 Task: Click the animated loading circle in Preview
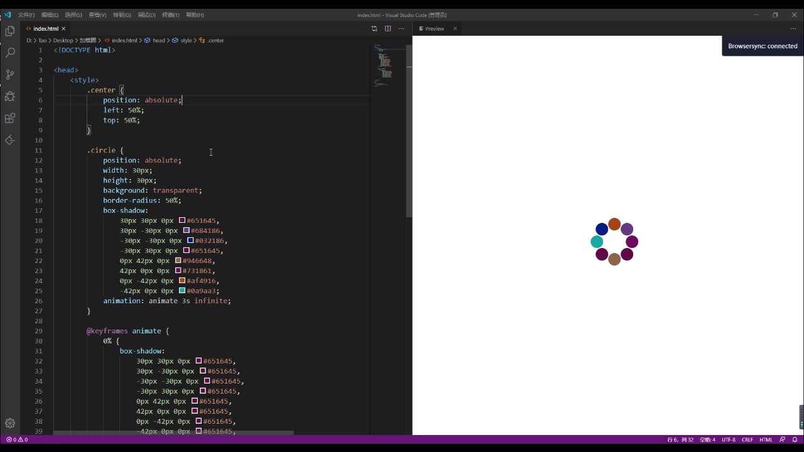click(614, 242)
